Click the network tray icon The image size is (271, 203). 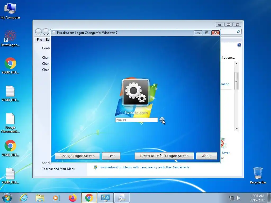click(231, 198)
